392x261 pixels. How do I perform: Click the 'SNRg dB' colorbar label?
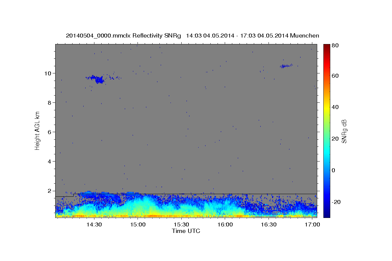[x=344, y=131]
